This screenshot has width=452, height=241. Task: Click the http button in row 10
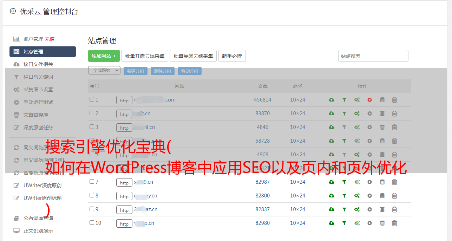pos(124,223)
